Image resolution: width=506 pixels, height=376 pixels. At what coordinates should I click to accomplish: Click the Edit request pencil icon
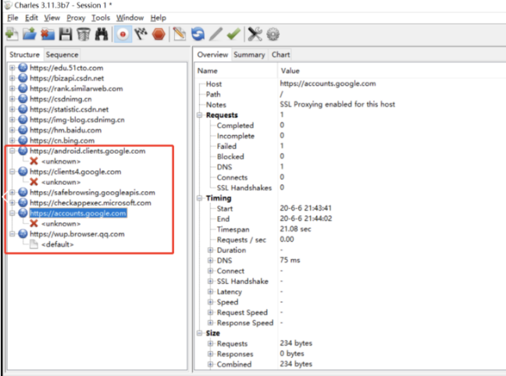pyautogui.click(x=216, y=34)
